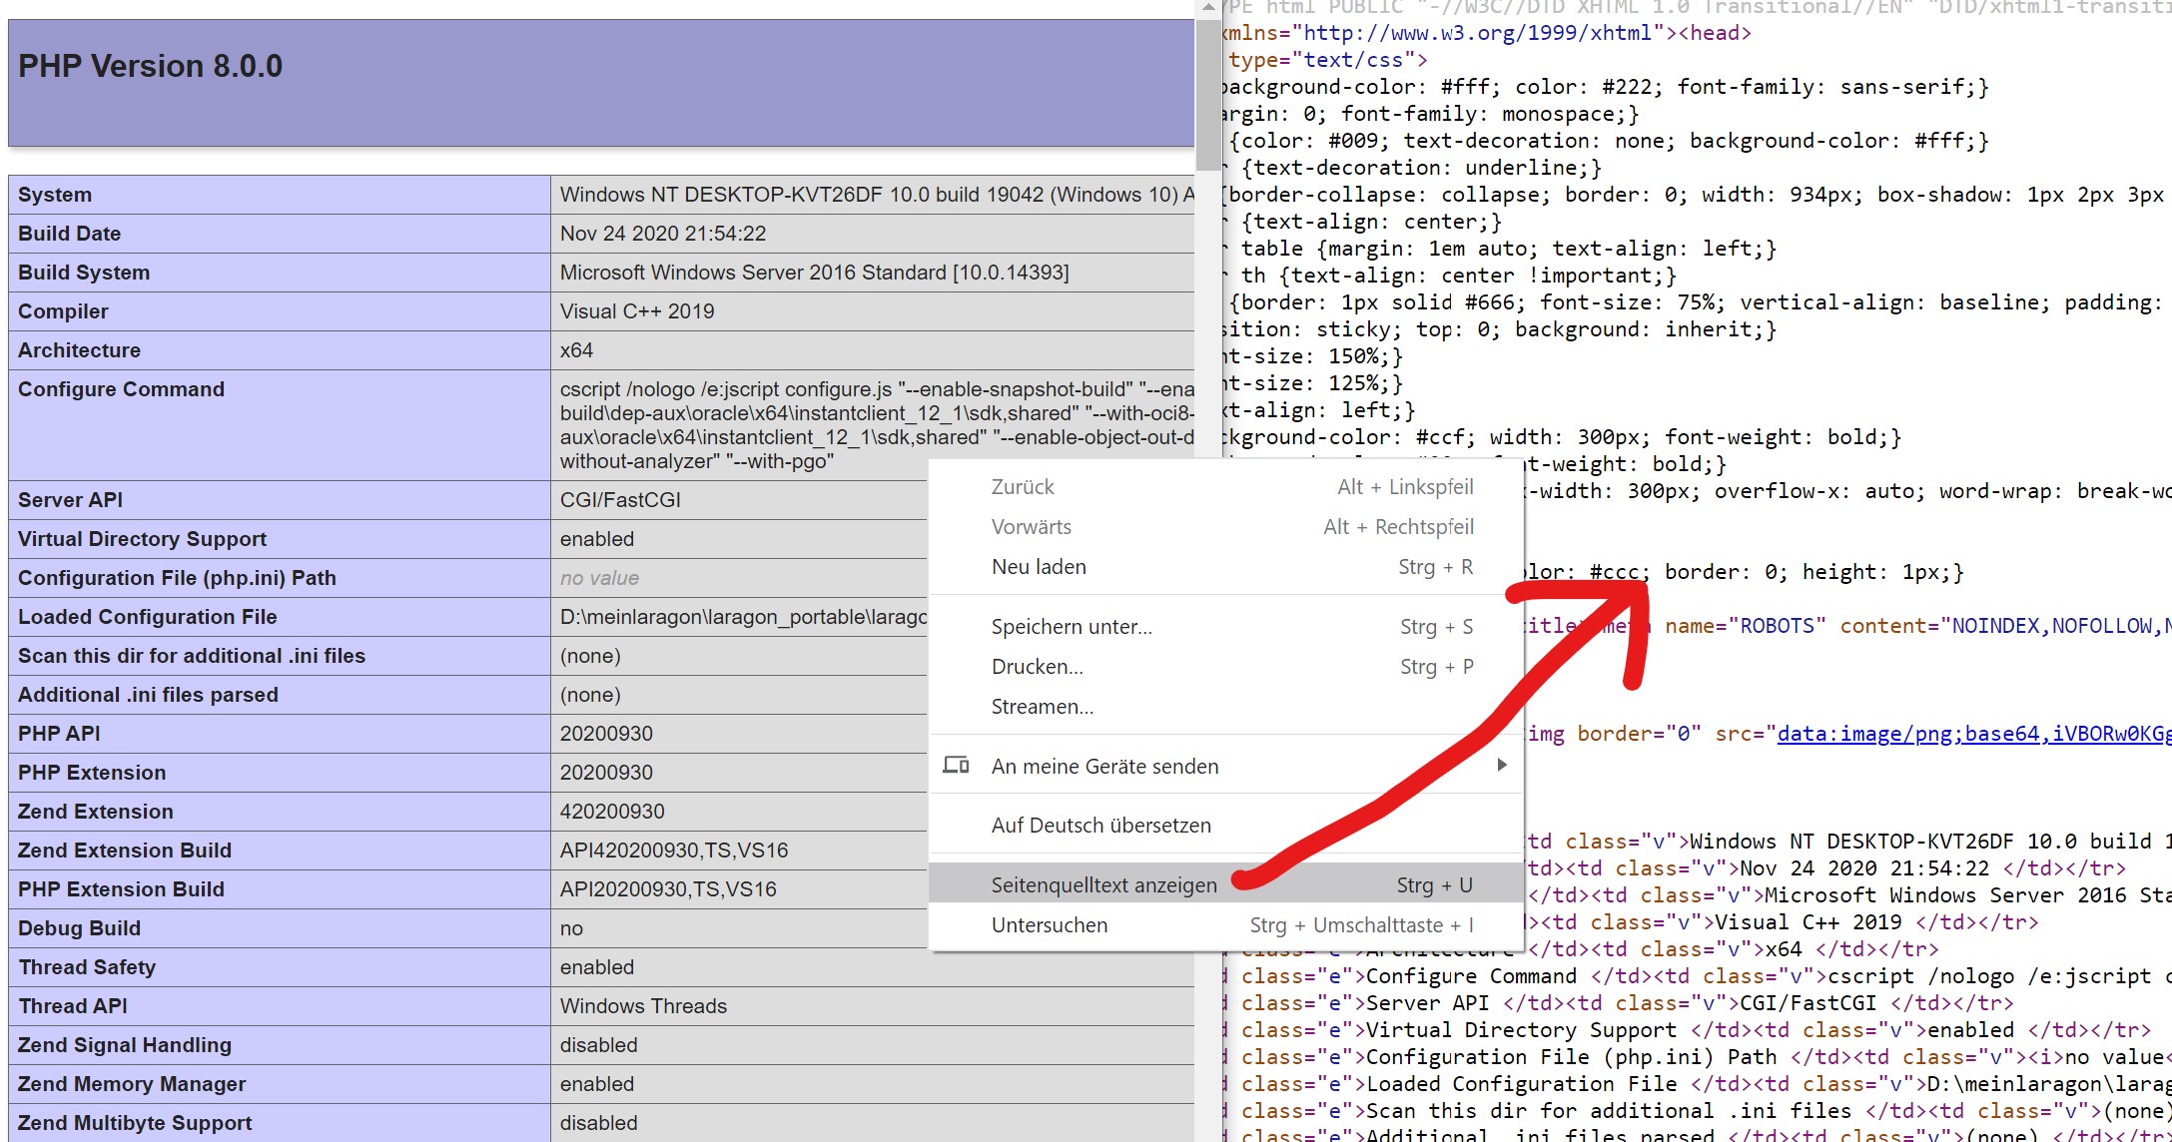Click the 'Build System' row label
The height and width of the screenshot is (1142, 2172).
[84, 273]
